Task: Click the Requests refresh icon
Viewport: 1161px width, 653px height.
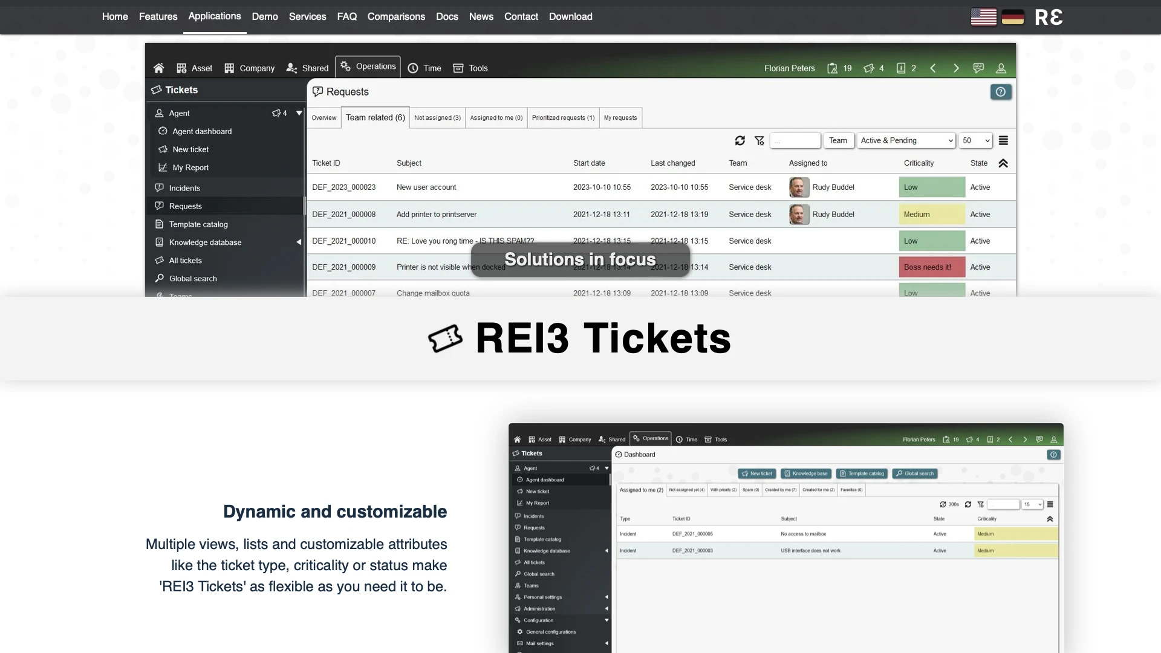Action: pos(740,140)
